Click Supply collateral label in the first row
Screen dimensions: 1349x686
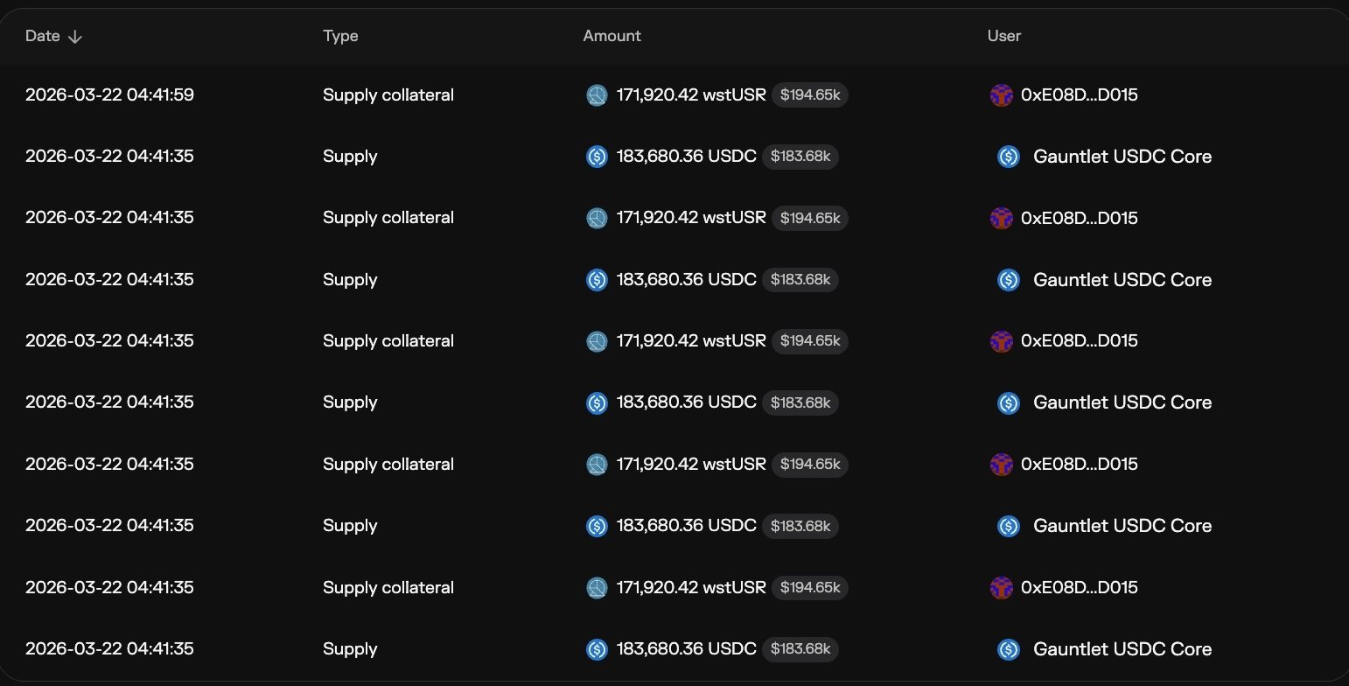tap(388, 95)
